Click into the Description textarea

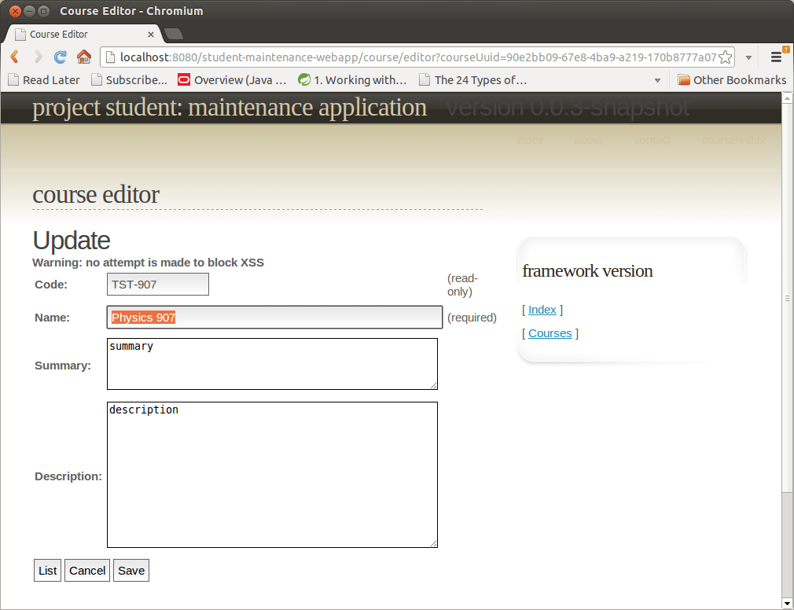click(273, 475)
